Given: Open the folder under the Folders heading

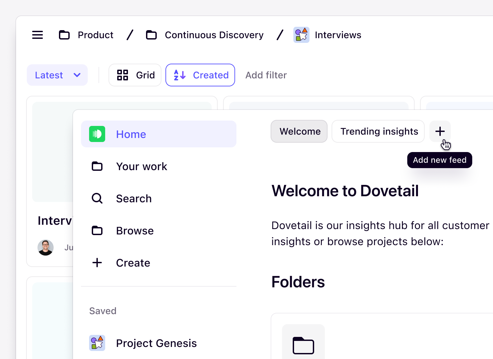Looking at the screenshot, I should (303, 345).
